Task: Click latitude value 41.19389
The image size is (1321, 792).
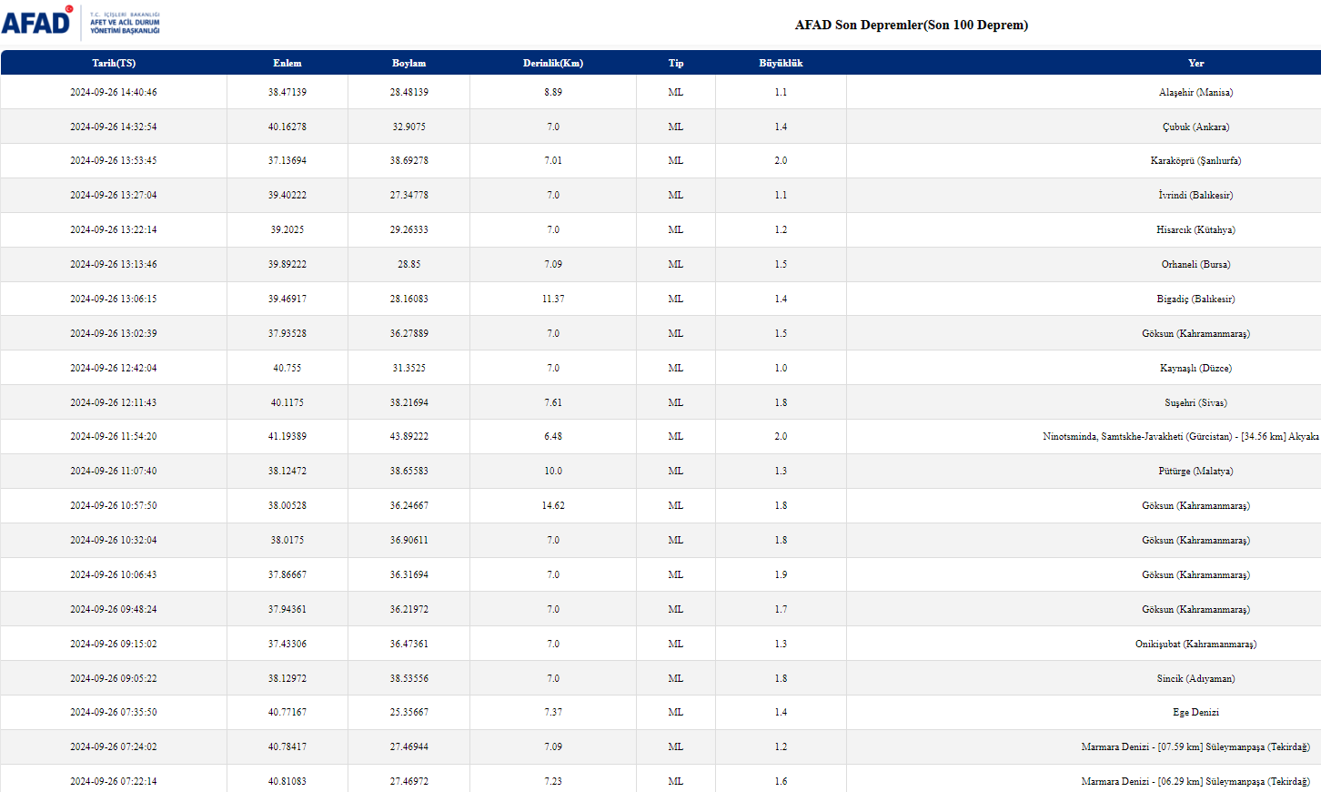Action: tap(287, 436)
